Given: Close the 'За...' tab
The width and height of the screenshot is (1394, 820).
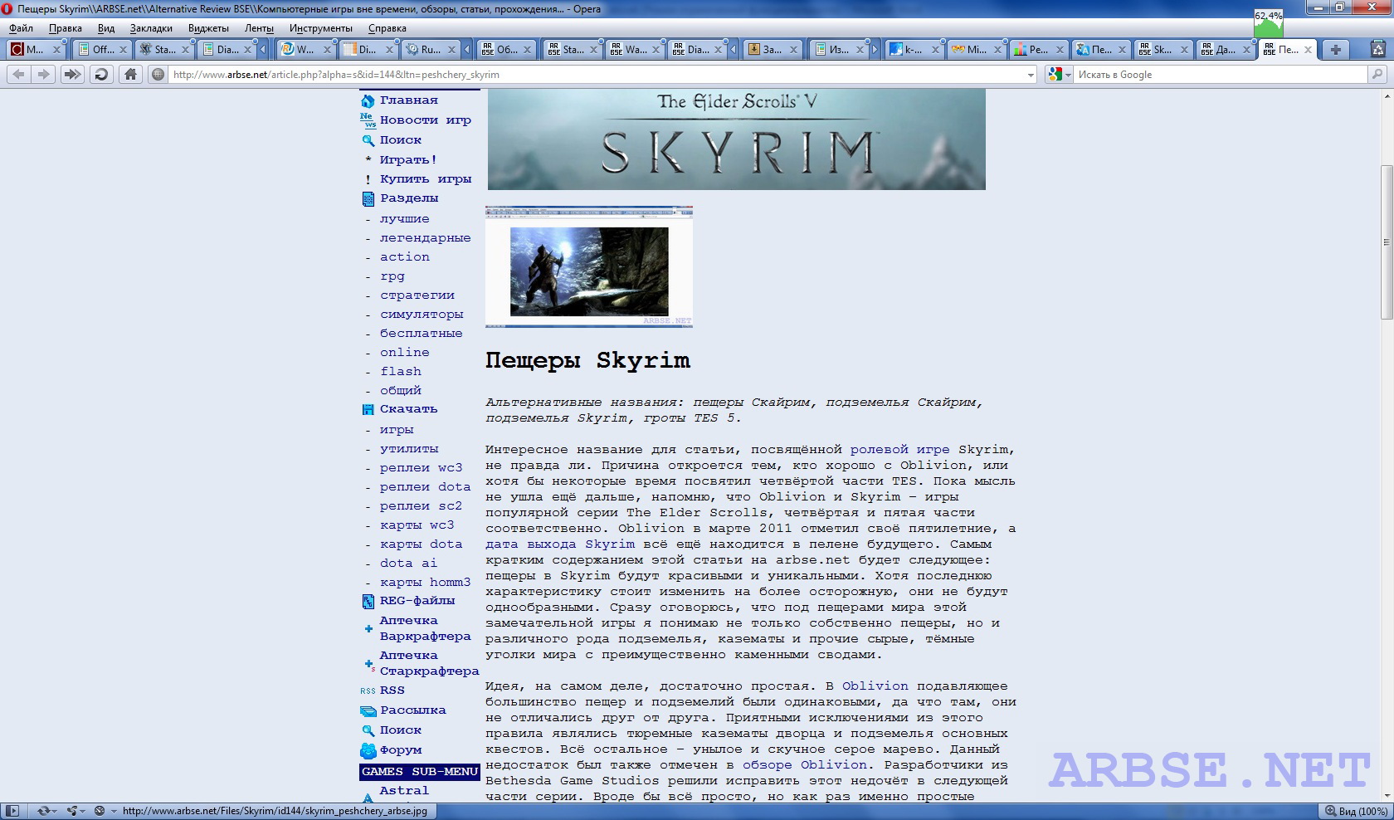Looking at the screenshot, I should tap(793, 50).
